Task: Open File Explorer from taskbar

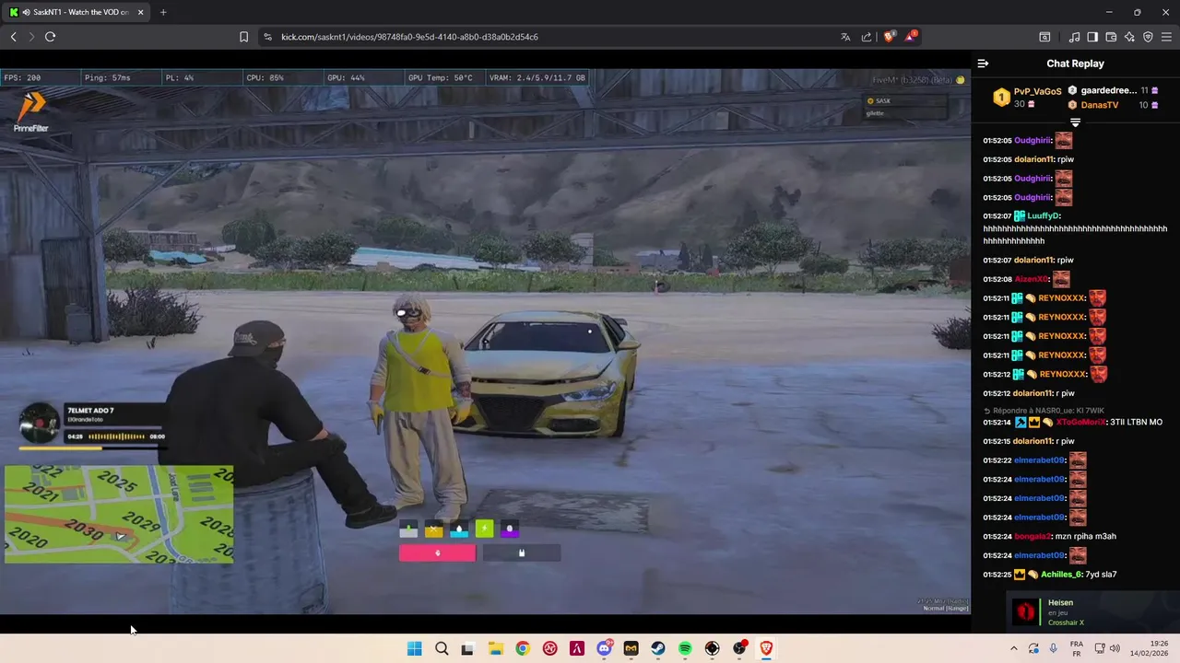Action: [495, 648]
